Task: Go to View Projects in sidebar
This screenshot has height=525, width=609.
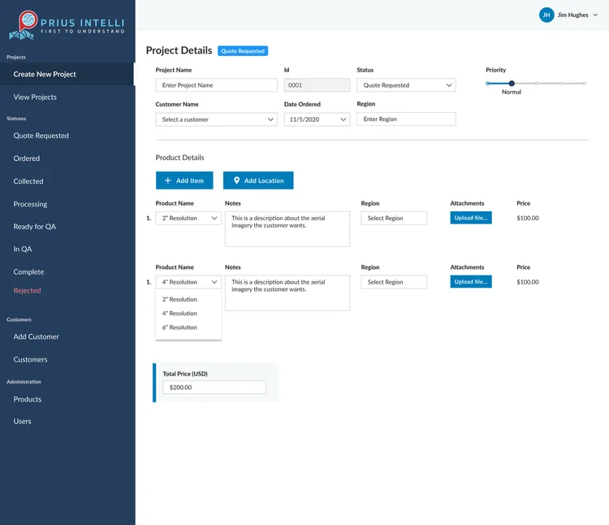Action: [x=35, y=98]
